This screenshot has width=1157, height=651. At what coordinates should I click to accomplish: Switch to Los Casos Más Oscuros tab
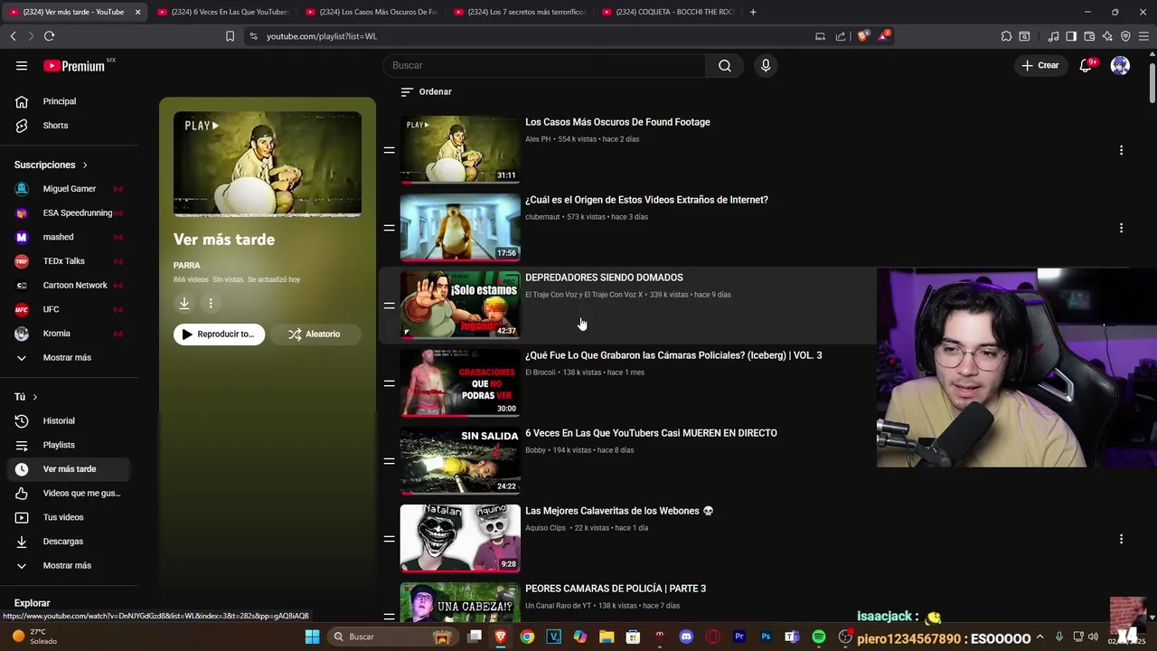pos(371,12)
